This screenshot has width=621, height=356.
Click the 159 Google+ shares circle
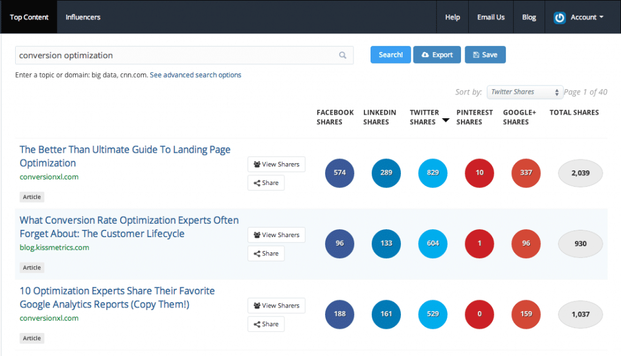coord(526,314)
